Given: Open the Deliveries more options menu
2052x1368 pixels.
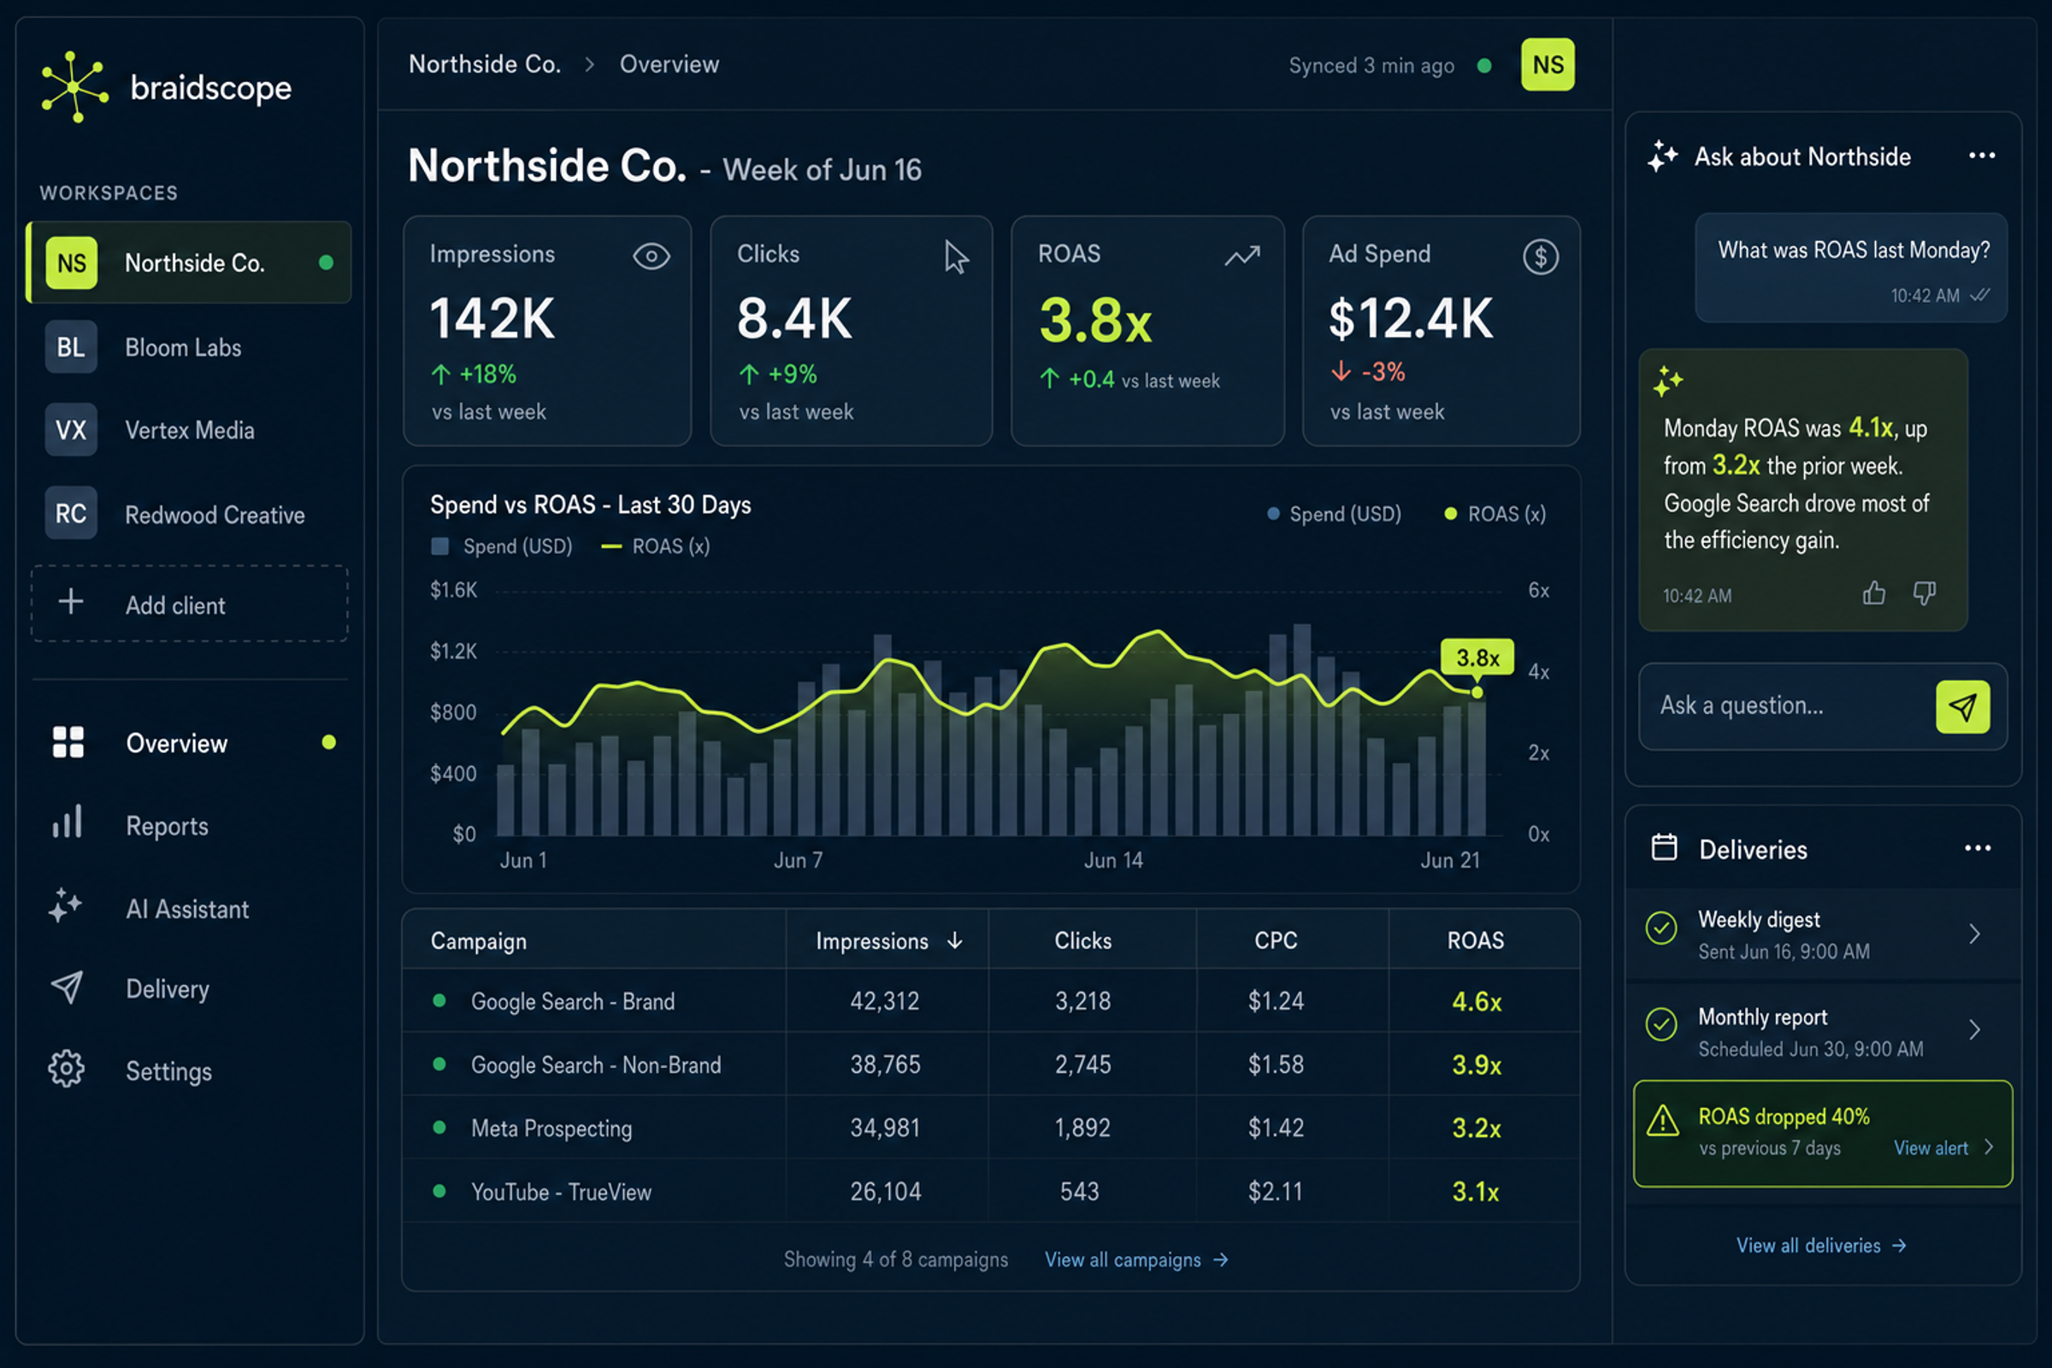Looking at the screenshot, I should click(1978, 848).
